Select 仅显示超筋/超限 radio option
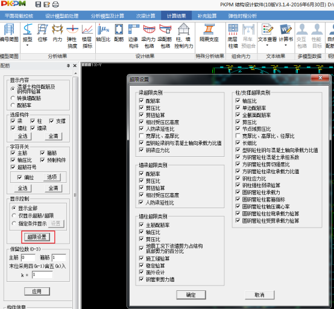Screen dimensions: 334x309 pyautogui.click(x=14, y=215)
